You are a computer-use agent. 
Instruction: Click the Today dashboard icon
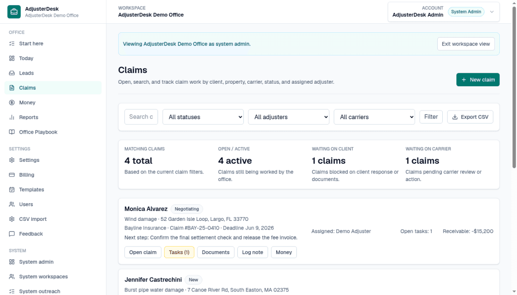[12, 58]
